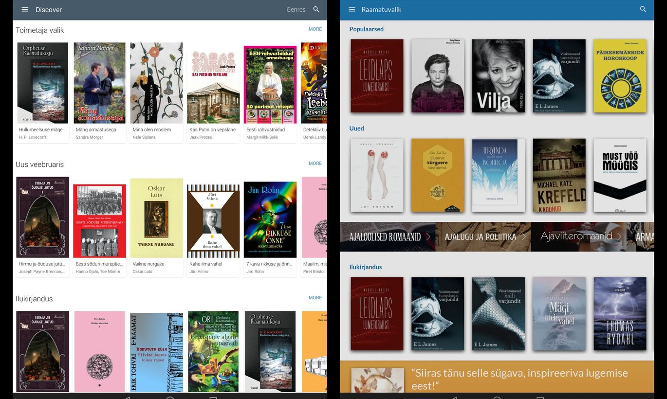This screenshot has height=399, width=667.
Task: Open the hamburger menu in Raamatuvalik
Action: [x=352, y=9]
